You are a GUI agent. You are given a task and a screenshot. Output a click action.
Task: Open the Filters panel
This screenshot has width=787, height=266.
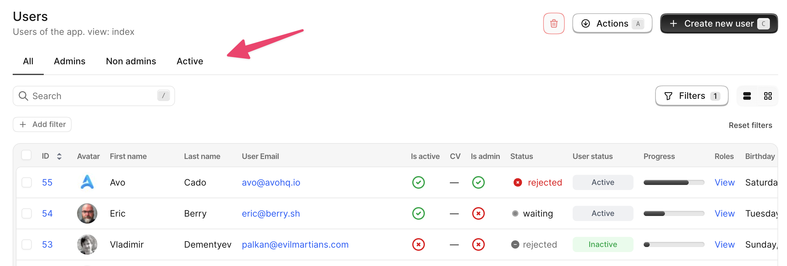pyautogui.click(x=692, y=96)
